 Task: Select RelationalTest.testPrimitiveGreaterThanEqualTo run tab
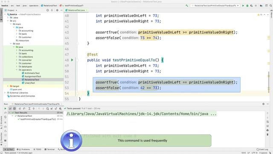point(37,104)
